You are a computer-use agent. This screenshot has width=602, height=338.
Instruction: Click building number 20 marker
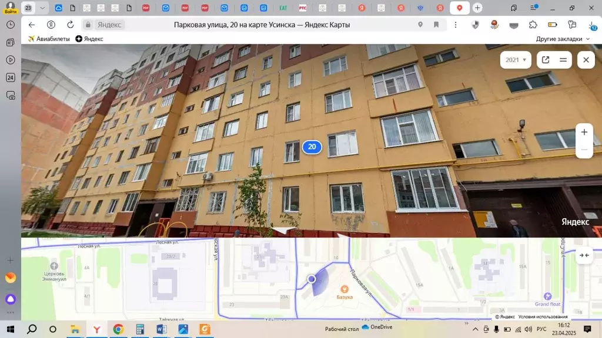pyautogui.click(x=312, y=147)
